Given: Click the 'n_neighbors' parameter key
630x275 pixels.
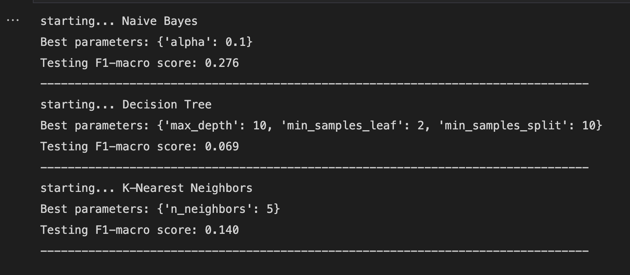Looking at the screenshot, I should click(208, 209).
